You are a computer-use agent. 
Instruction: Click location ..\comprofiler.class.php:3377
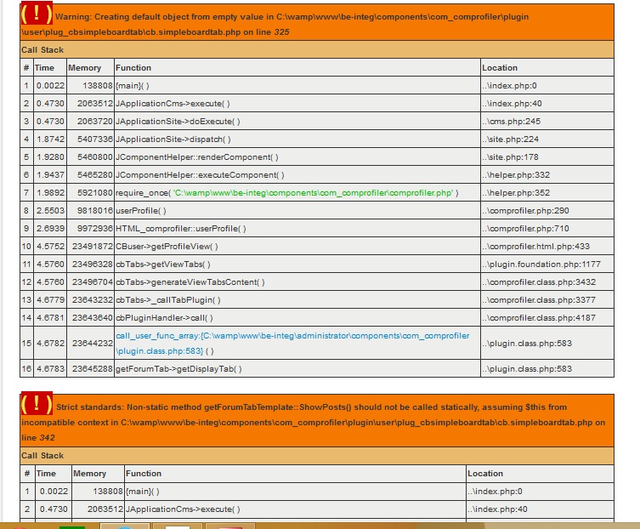[539, 300]
